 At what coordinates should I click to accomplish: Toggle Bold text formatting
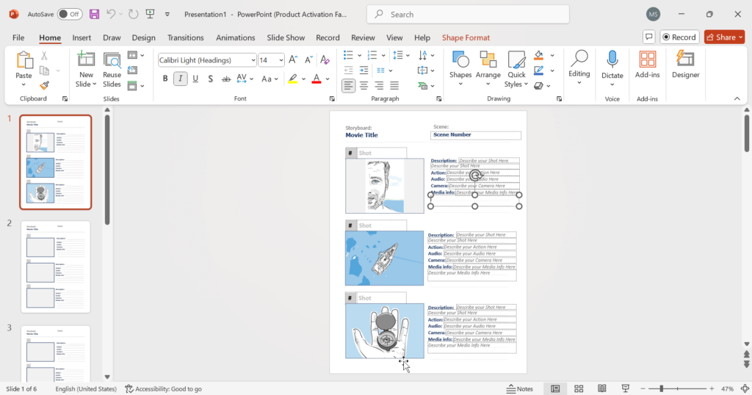164,79
